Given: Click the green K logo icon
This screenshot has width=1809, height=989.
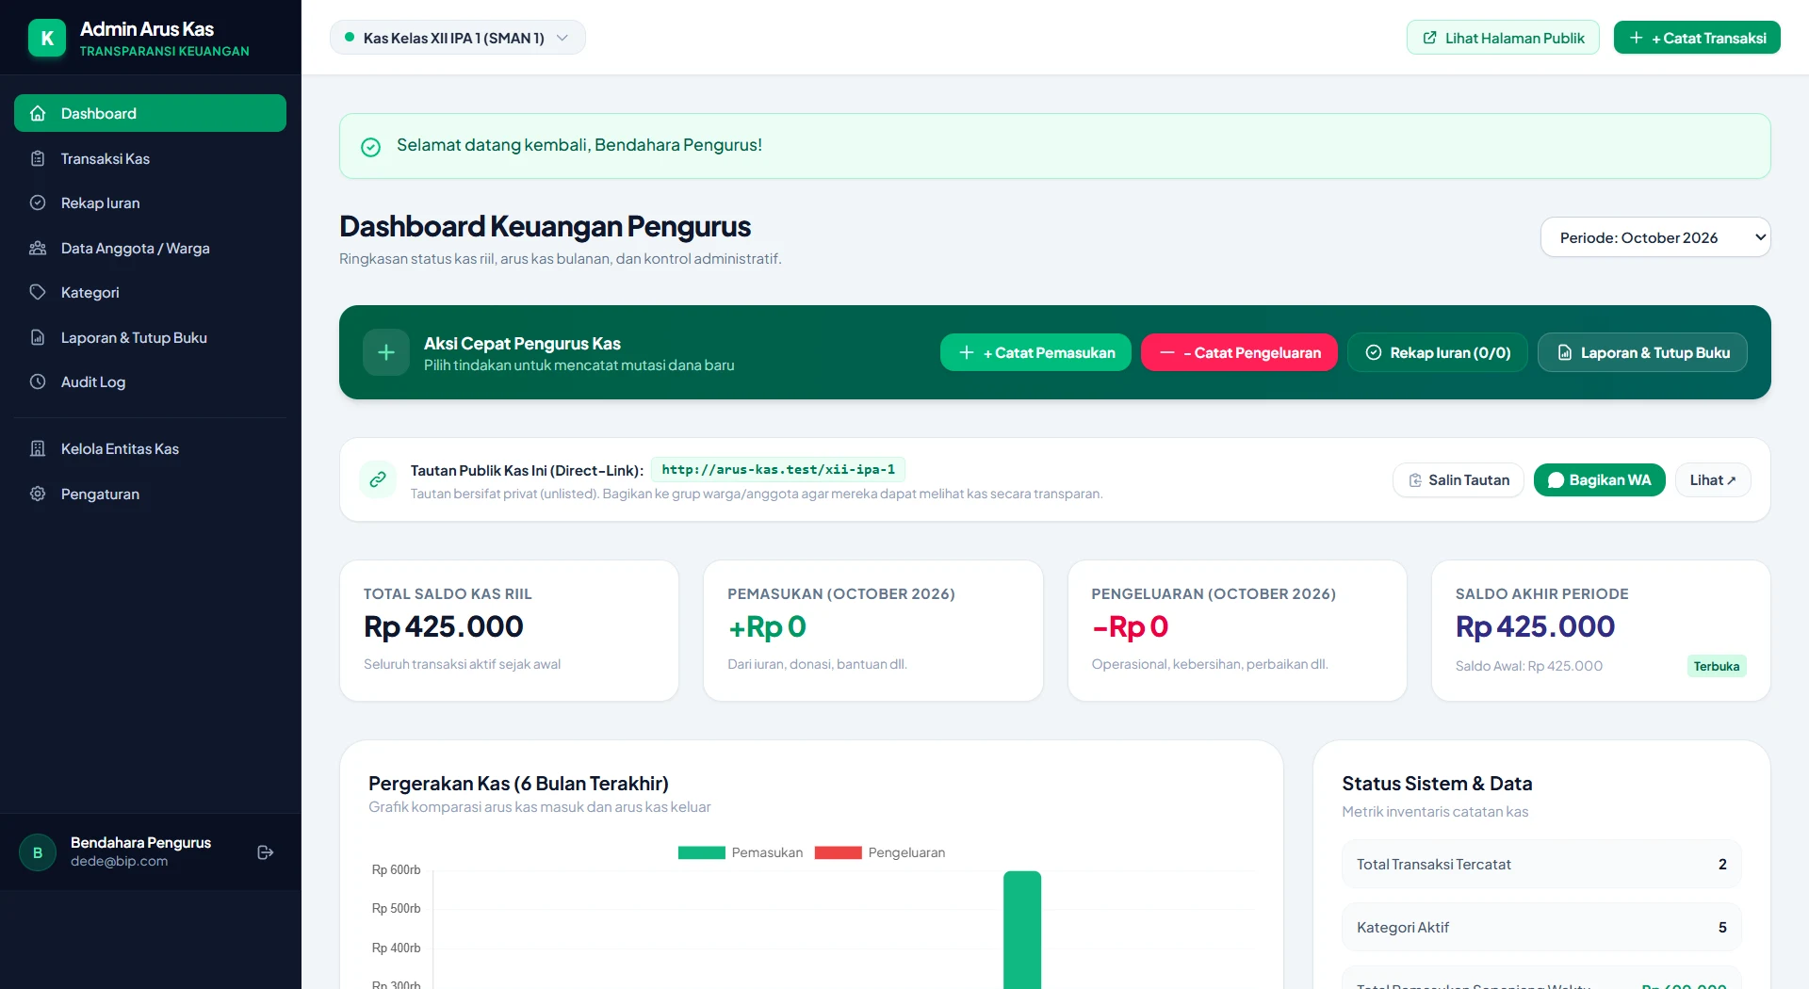Looking at the screenshot, I should 47,39.
